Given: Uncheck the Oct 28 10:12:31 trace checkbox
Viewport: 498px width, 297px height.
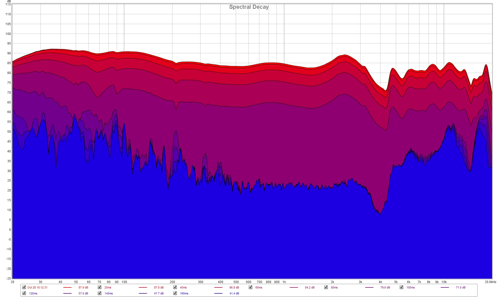Looking at the screenshot, I should pos(24,287).
